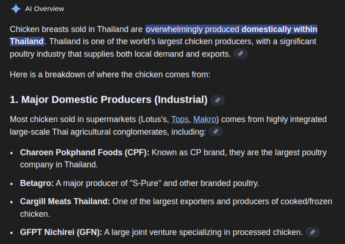Viewport: 345px width, 244px height.
Task: Click the source link icon after "conglomerates, including:"
Action: tap(216, 132)
